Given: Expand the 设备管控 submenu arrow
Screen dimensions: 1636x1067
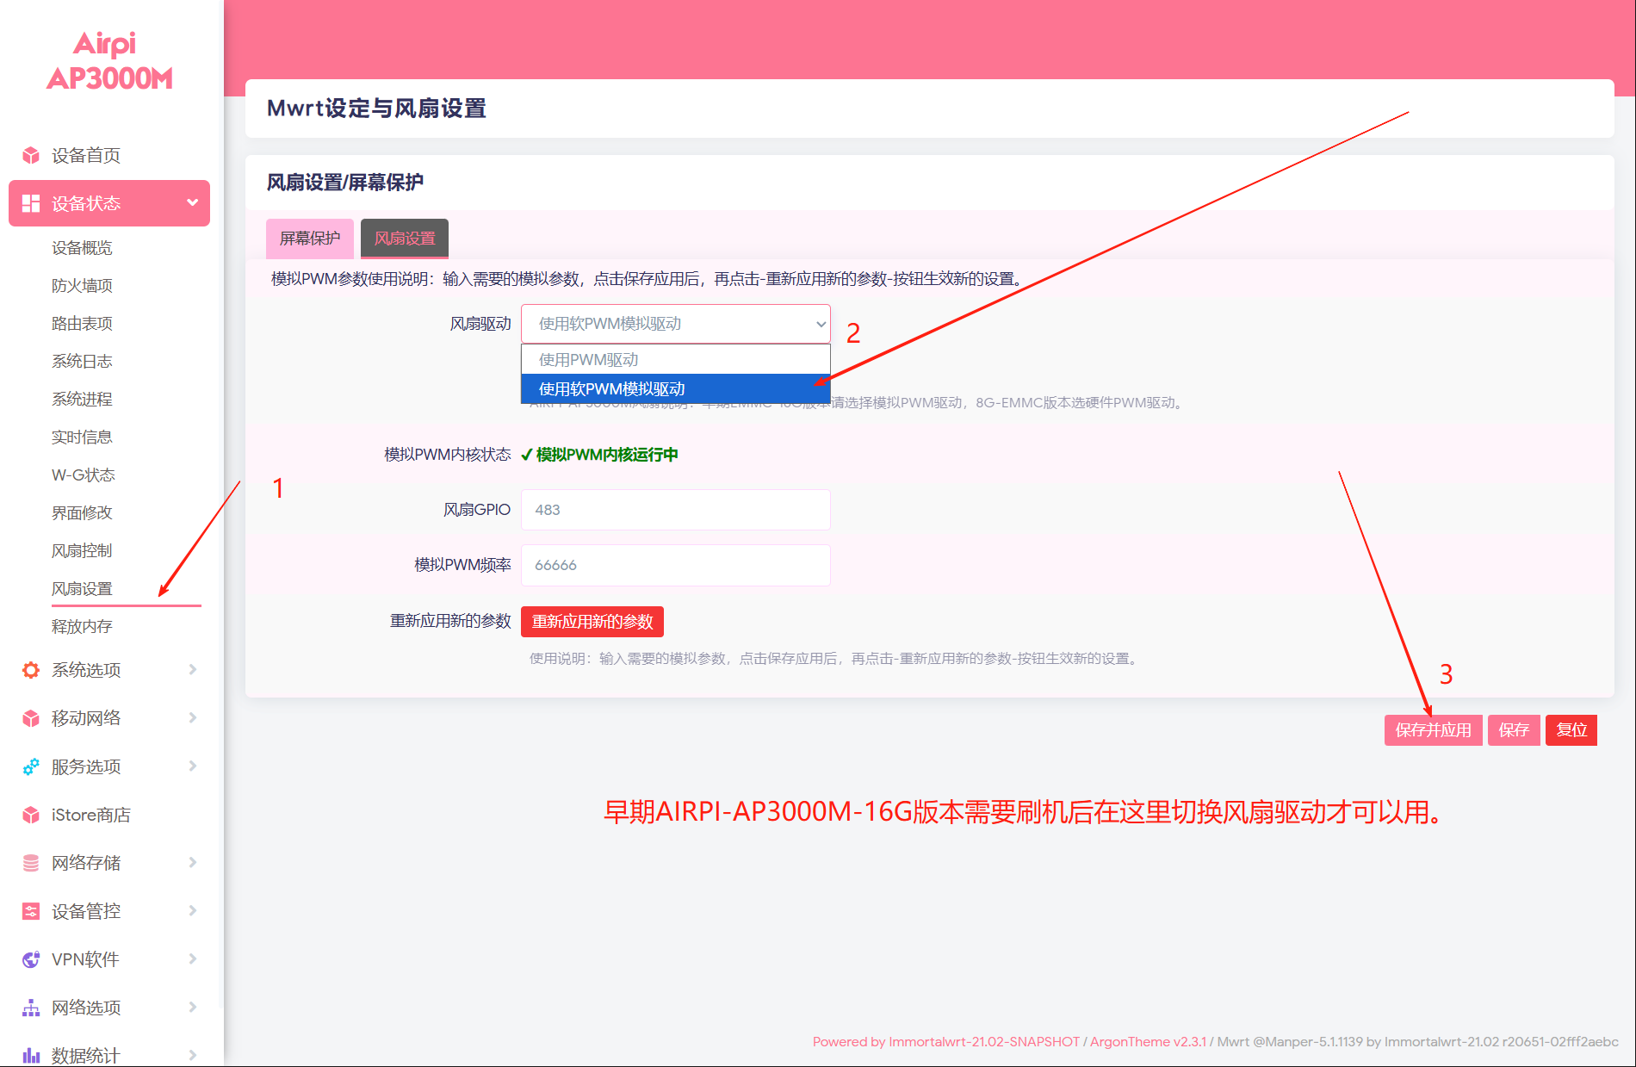Looking at the screenshot, I should (192, 911).
